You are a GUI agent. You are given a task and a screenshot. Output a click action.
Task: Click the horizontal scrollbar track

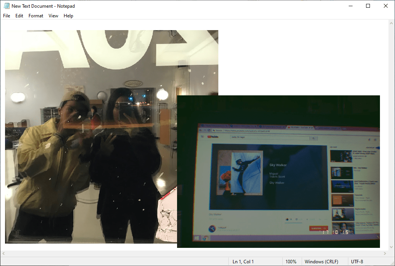pos(193,254)
